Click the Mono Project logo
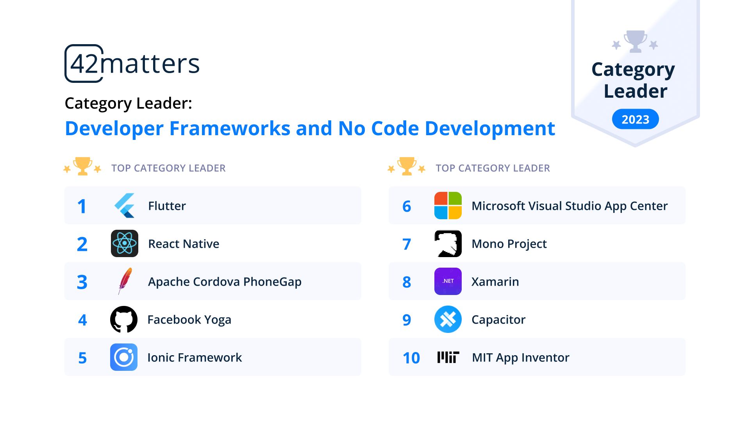The image size is (750, 422). click(448, 243)
